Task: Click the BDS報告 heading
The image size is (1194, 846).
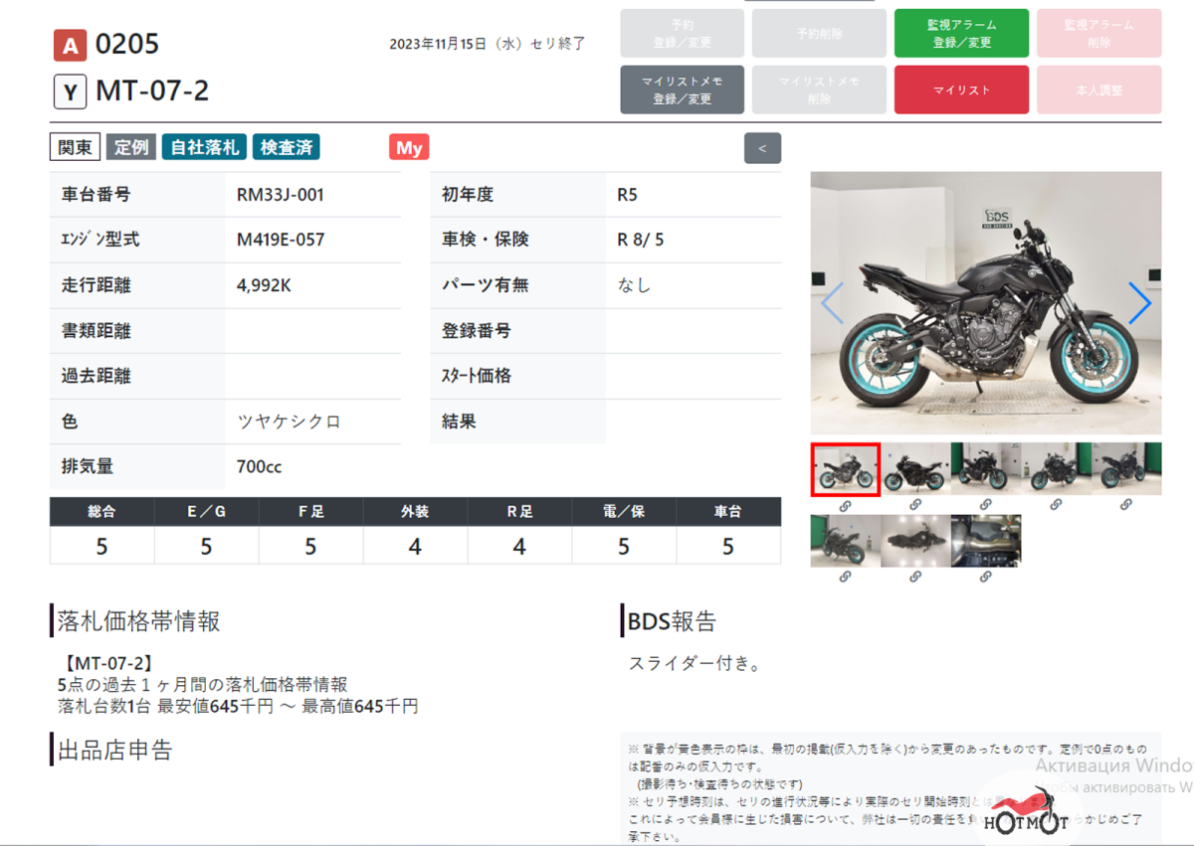Action: [x=672, y=621]
